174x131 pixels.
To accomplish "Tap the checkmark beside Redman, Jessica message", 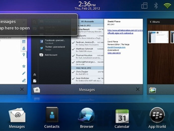I will pyautogui.click(x=73, y=42).
